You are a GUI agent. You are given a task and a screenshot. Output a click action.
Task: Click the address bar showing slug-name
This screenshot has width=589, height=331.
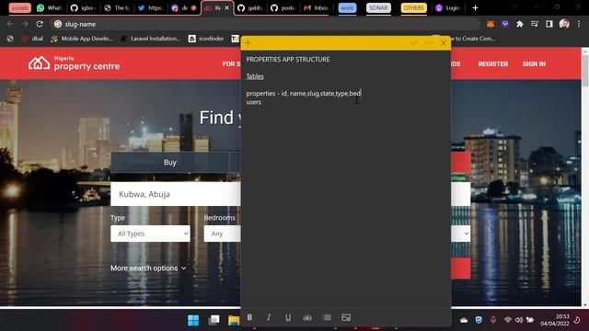coord(265,24)
